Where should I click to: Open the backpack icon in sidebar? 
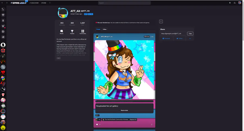click(x=3, y=21)
